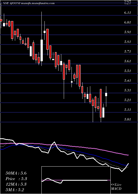
Task: Click the '<<Live MACD' label
Action: [116, 187]
